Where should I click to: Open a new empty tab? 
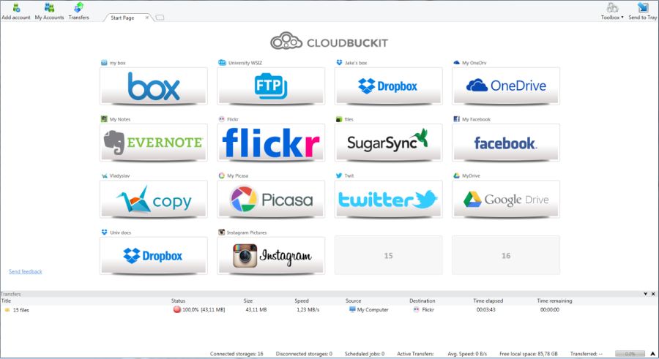click(x=160, y=18)
